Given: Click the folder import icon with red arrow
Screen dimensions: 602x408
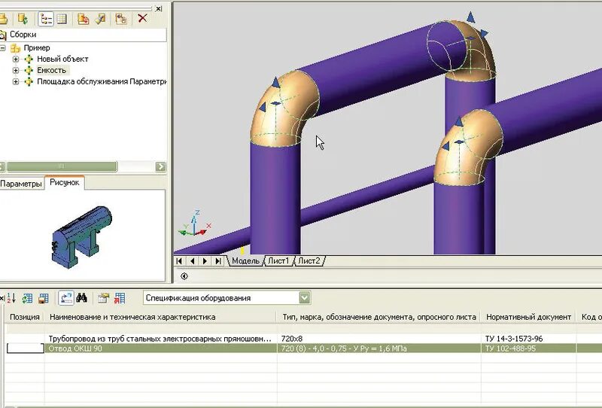Looking at the screenshot, I should tap(84, 19).
